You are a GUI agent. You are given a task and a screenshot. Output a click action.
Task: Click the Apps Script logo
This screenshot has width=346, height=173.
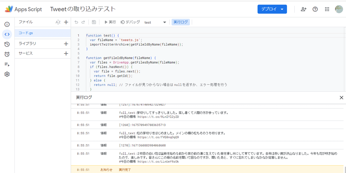point(23,9)
